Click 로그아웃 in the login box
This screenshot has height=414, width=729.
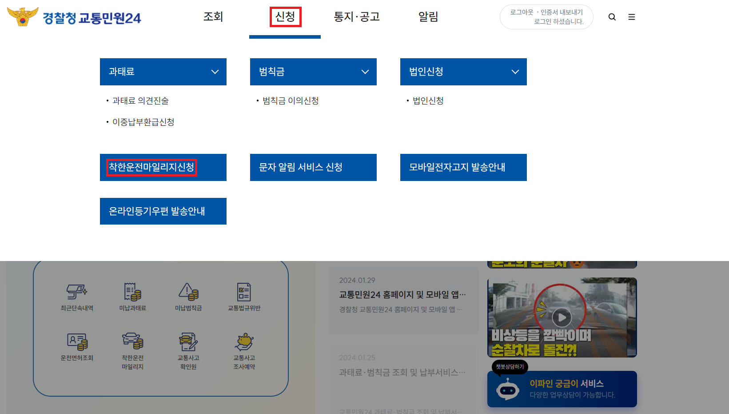click(x=522, y=12)
